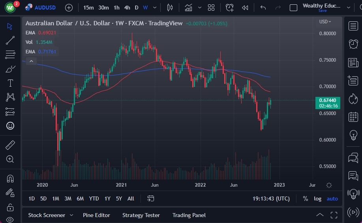
Task: Open the USD currency dropdown
Action: pyautogui.click(x=325, y=22)
